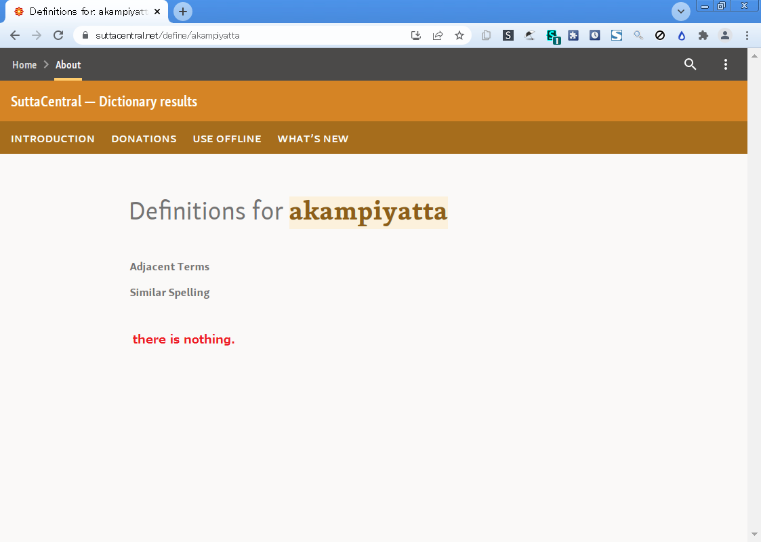This screenshot has width=761, height=542.
Task: Select the Definitions for akampiyatta tab
Action: [86, 12]
